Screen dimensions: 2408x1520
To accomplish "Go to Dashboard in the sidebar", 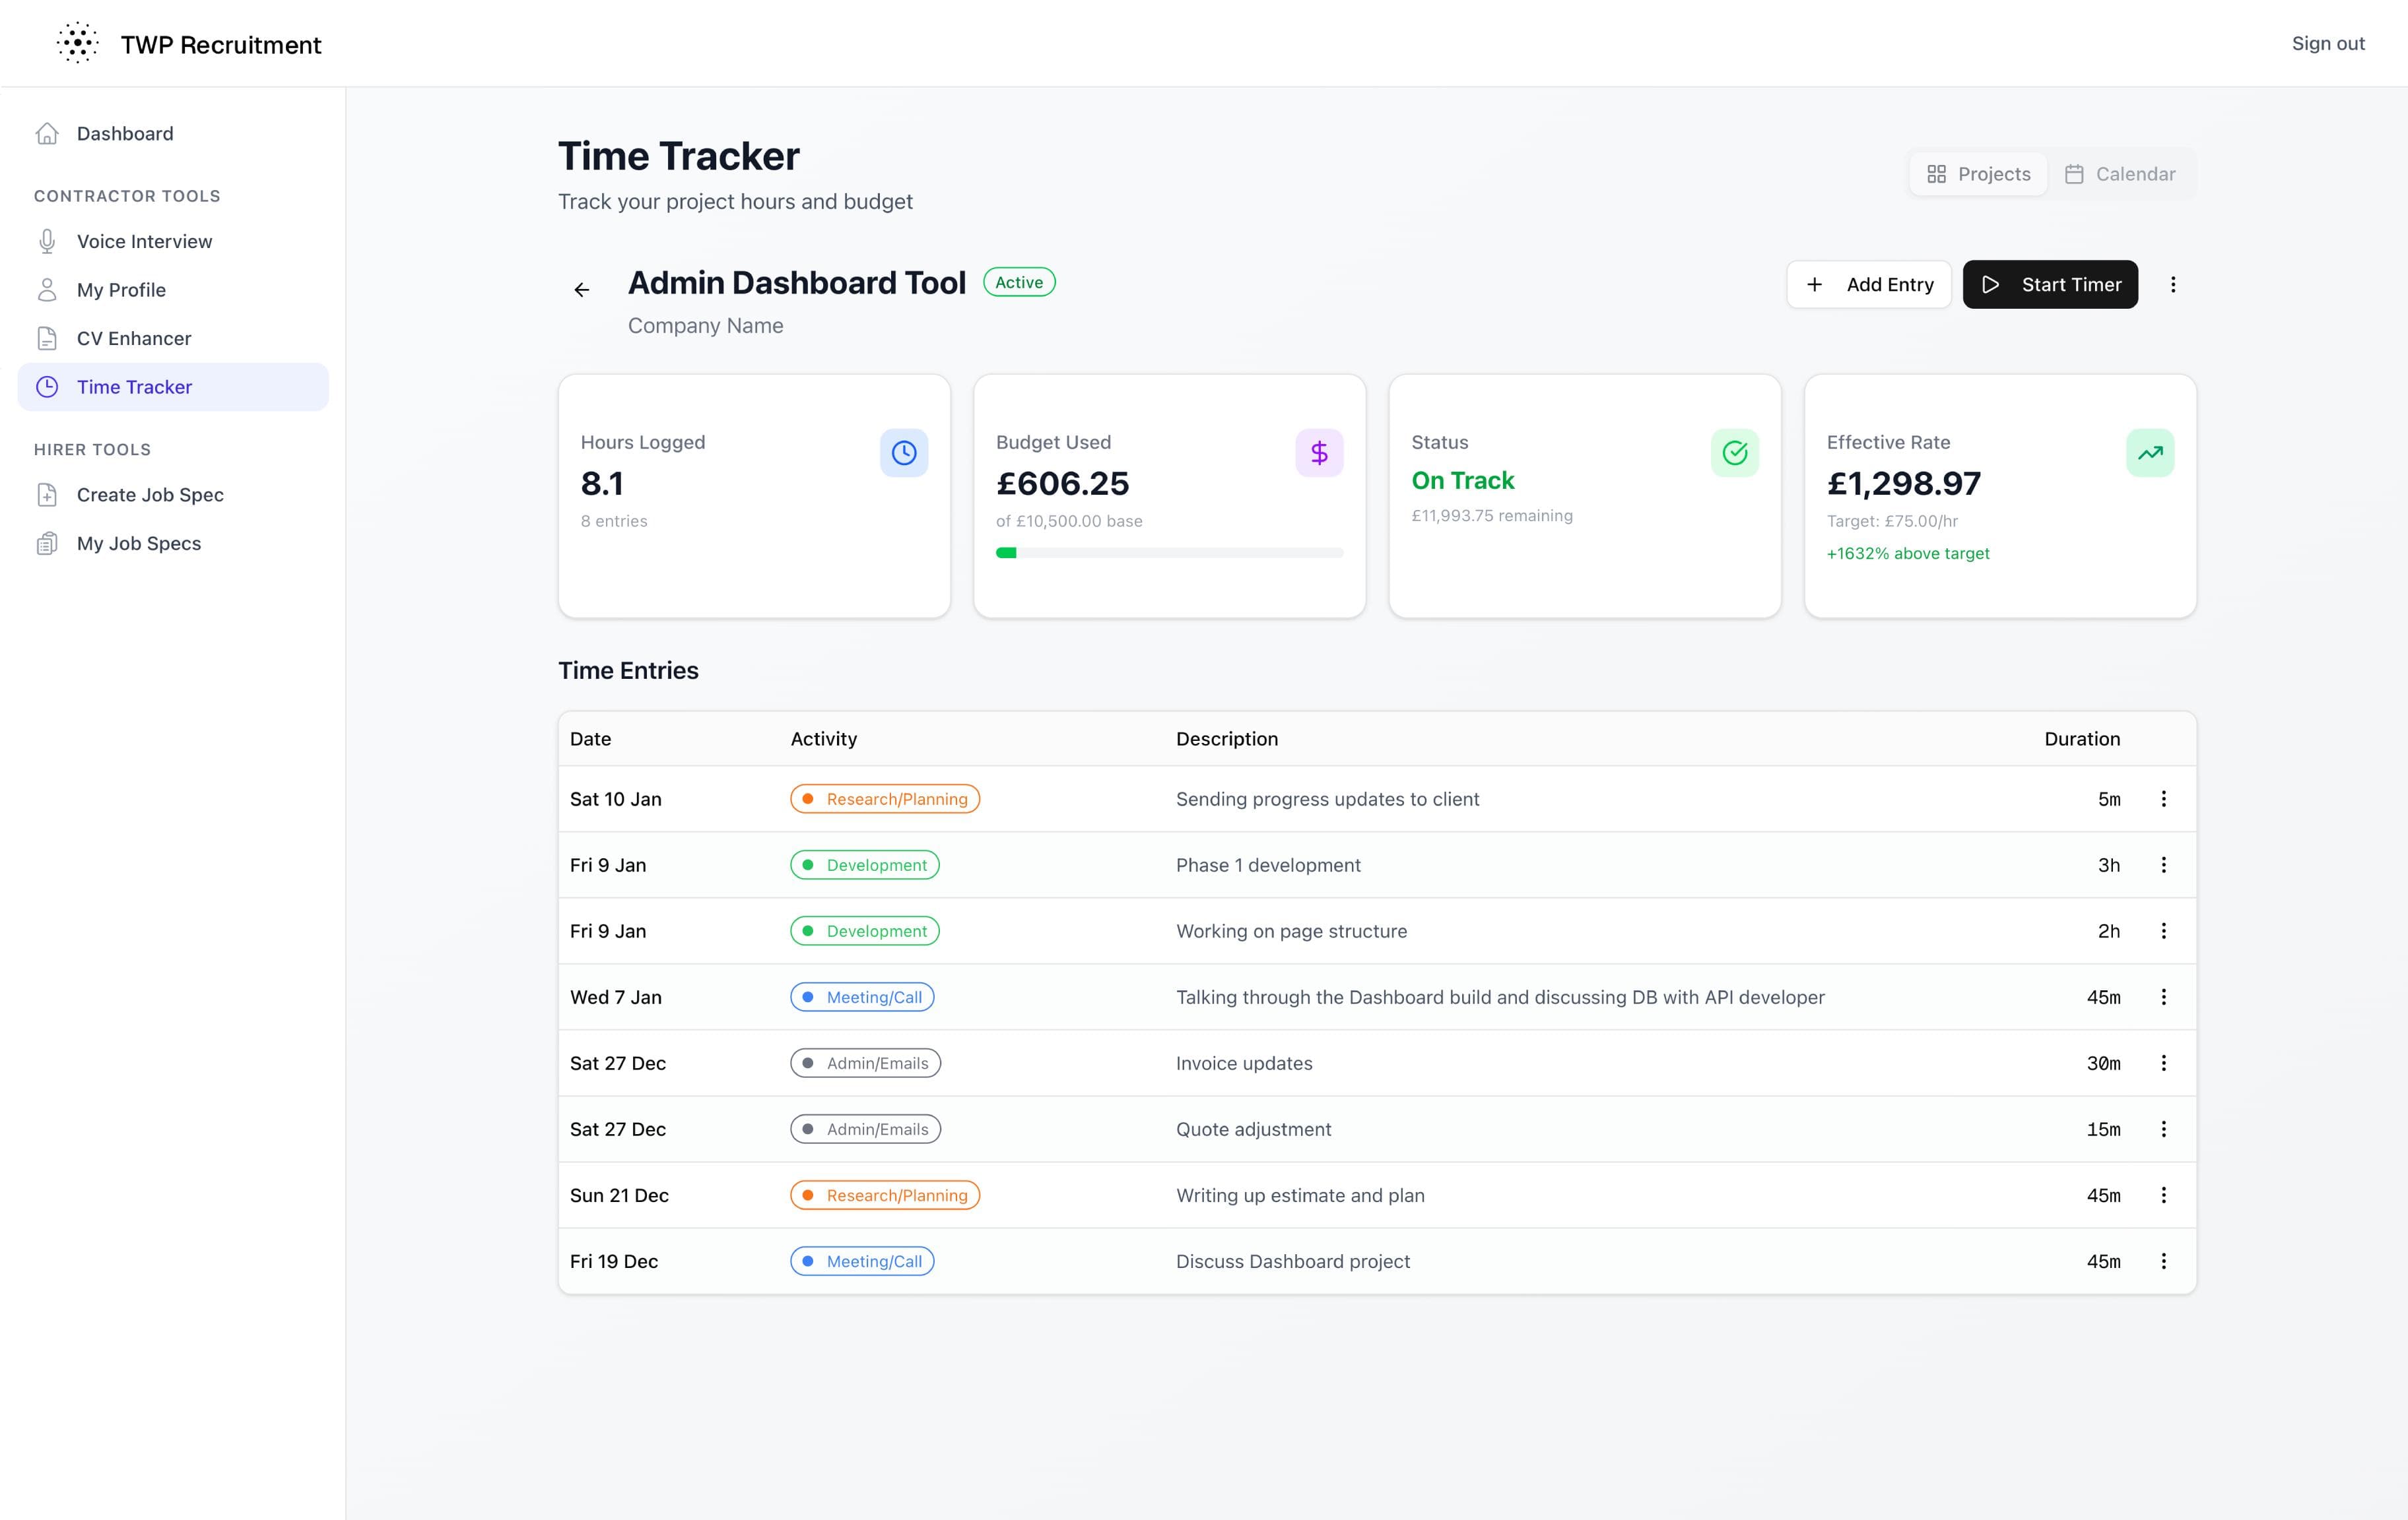I will (125, 134).
